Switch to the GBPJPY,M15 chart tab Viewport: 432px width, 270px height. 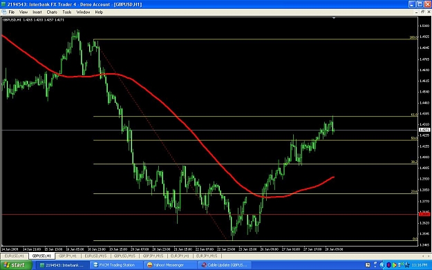[x=153, y=256]
